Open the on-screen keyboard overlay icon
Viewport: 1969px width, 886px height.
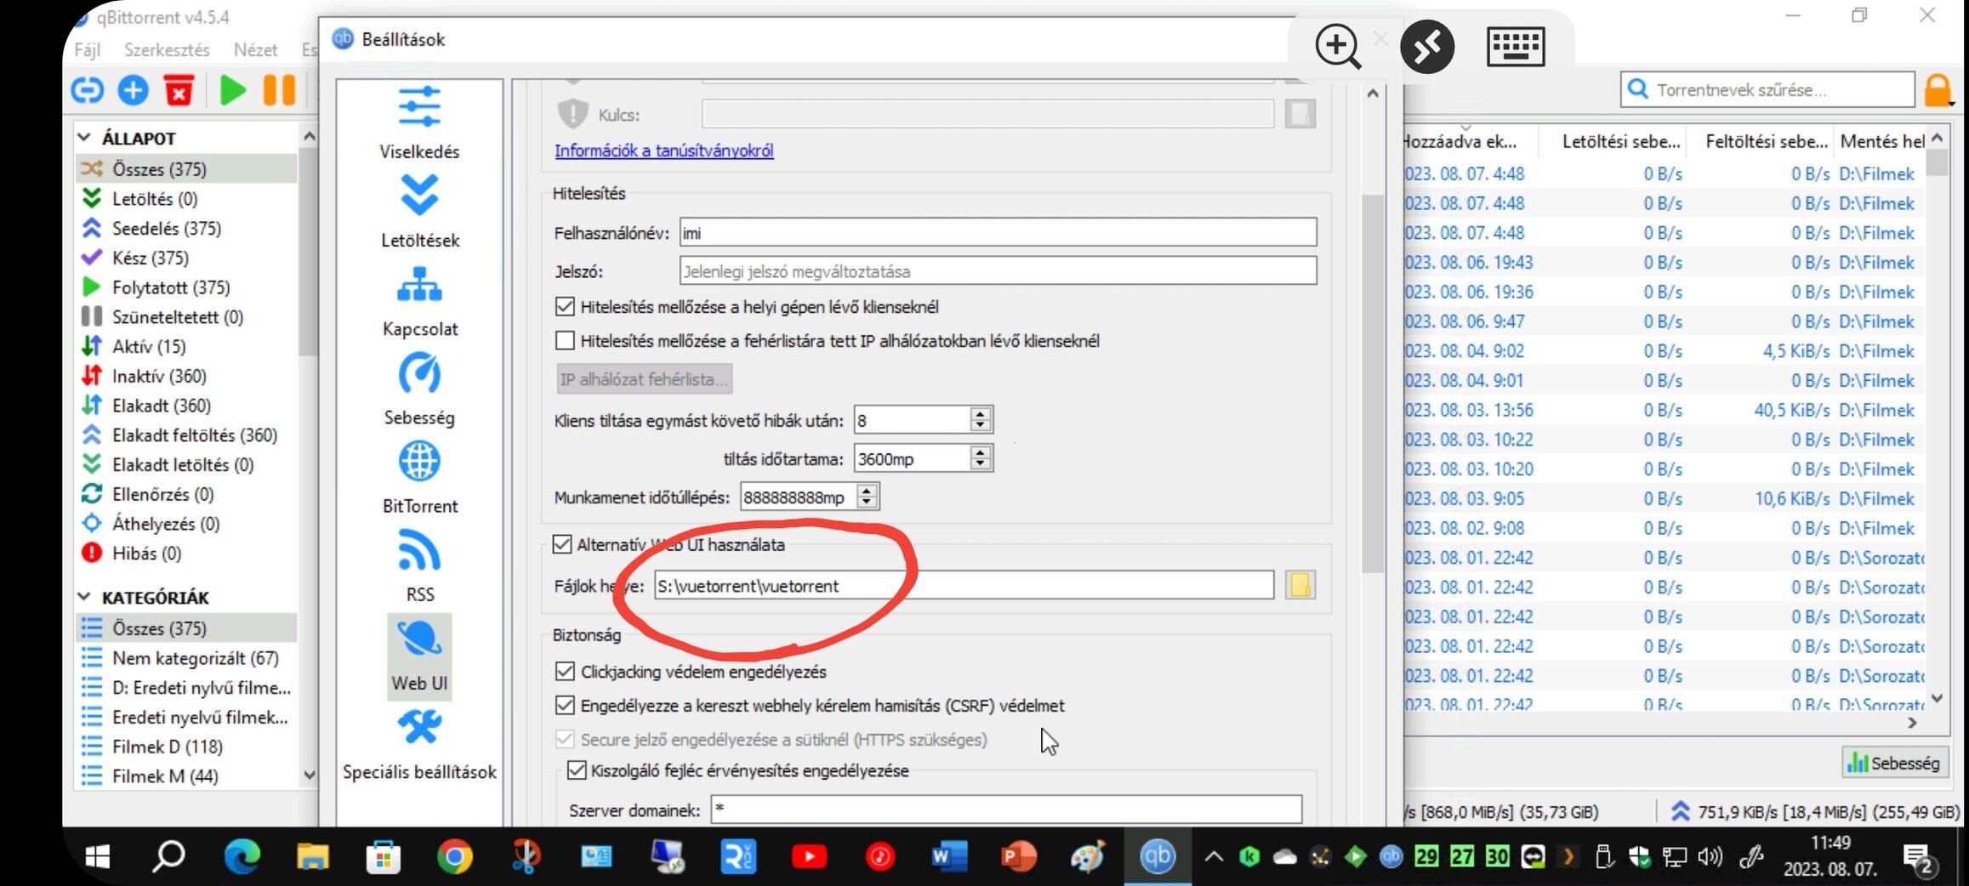(1516, 46)
